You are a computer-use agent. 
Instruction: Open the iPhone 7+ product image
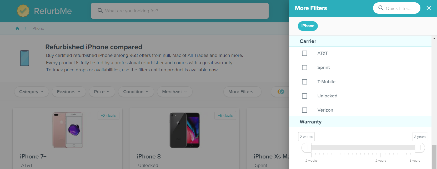tap(68, 130)
